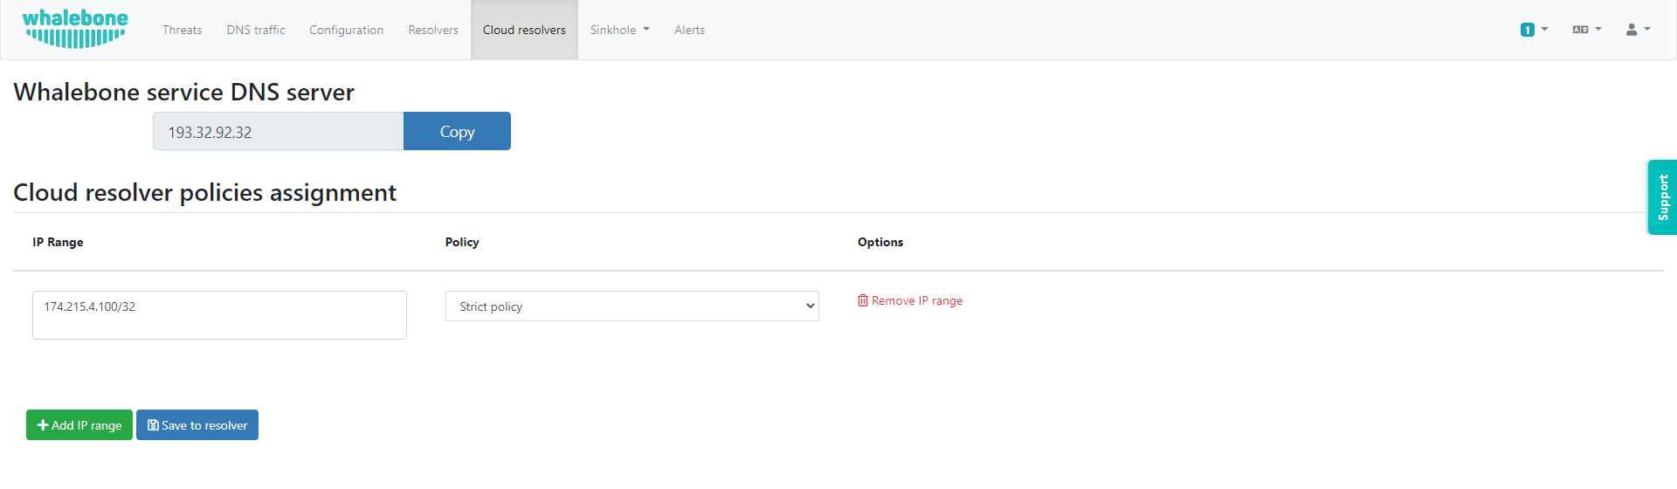Viewport: 1677px width, 489px height.
Task: Save to resolver
Action: click(x=197, y=425)
